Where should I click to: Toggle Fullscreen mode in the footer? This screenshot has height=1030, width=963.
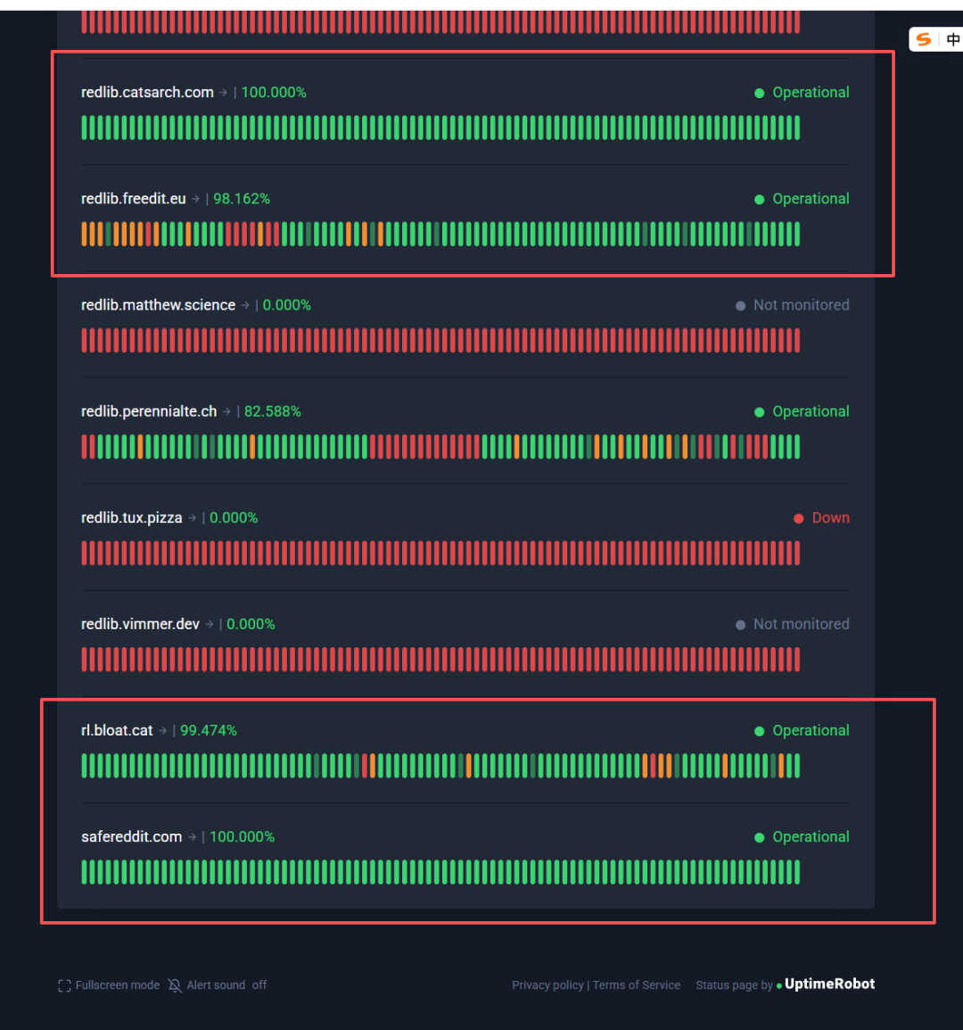pos(109,985)
